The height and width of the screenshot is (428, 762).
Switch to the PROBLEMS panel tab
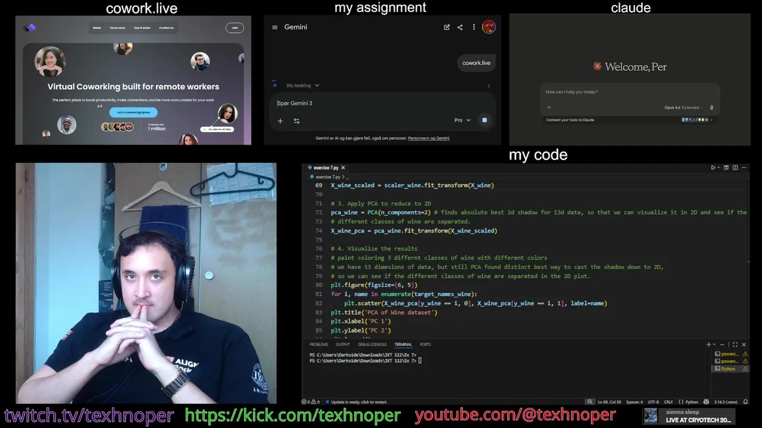(318, 345)
